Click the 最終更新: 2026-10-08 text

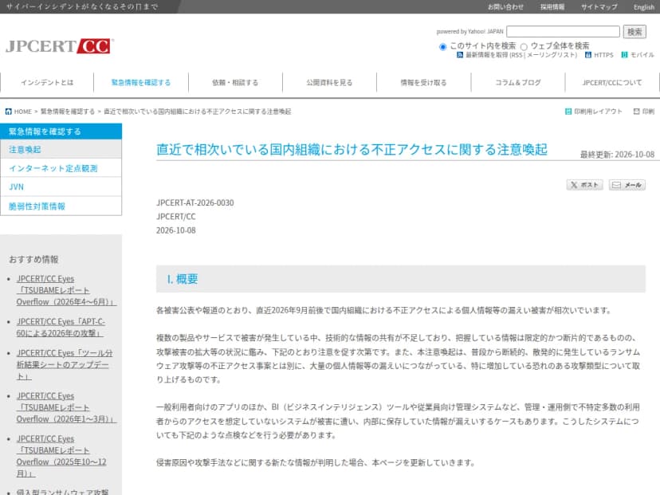click(x=617, y=155)
